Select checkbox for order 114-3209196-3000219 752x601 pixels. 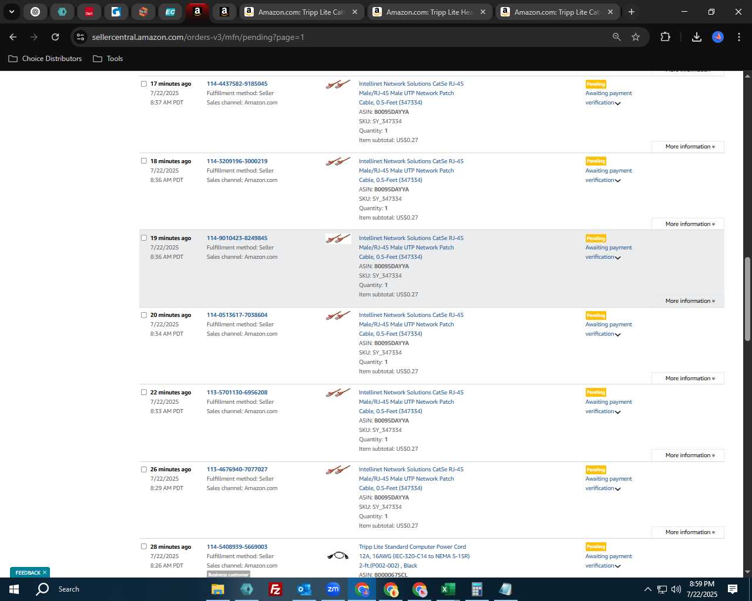point(143,161)
